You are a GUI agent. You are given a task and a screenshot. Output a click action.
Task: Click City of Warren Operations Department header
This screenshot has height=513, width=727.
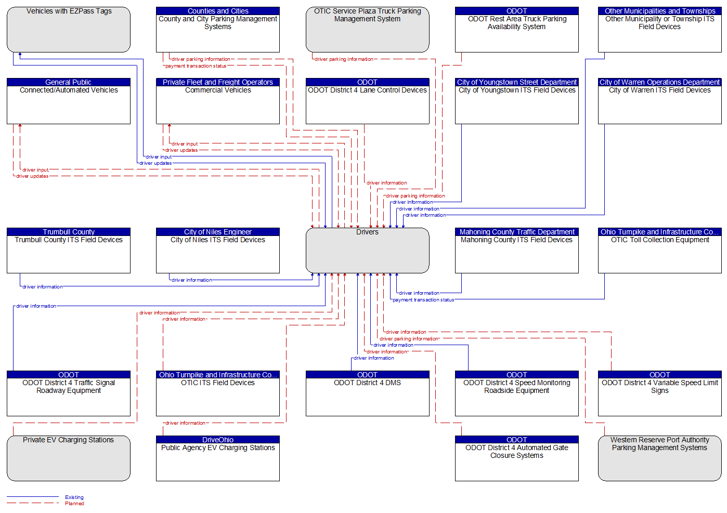(x=660, y=82)
